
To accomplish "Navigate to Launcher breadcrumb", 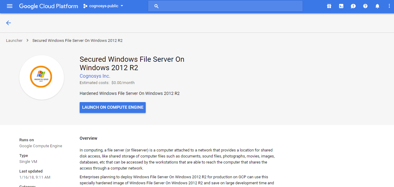I will (14, 41).
